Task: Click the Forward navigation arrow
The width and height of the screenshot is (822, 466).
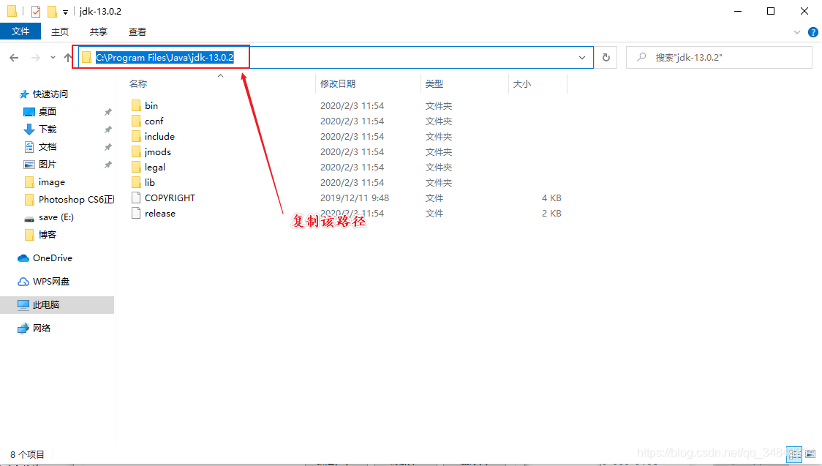Action: coord(35,58)
